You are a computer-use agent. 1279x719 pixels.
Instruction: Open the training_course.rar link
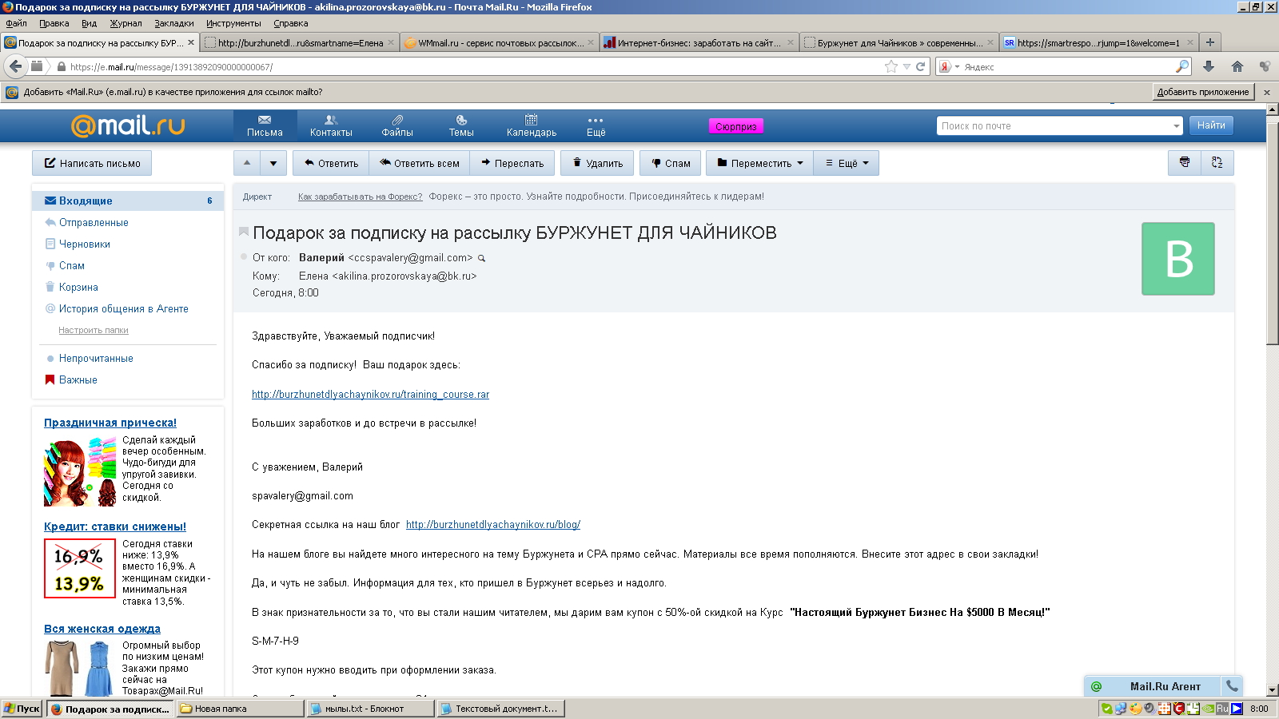click(x=370, y=394)
